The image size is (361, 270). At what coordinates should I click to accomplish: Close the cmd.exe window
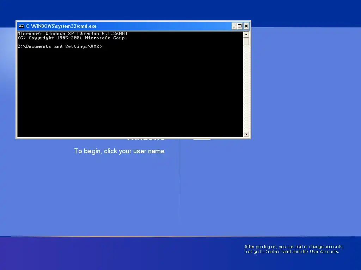246,26
